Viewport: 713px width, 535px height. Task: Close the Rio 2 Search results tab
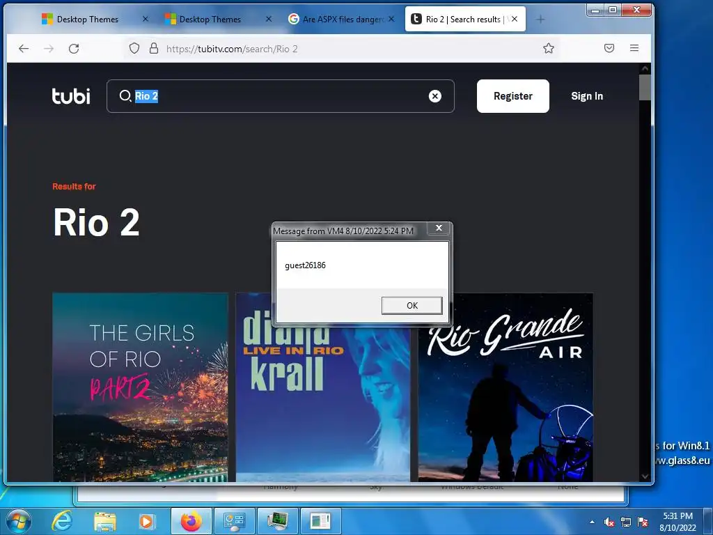pos(515,19)
